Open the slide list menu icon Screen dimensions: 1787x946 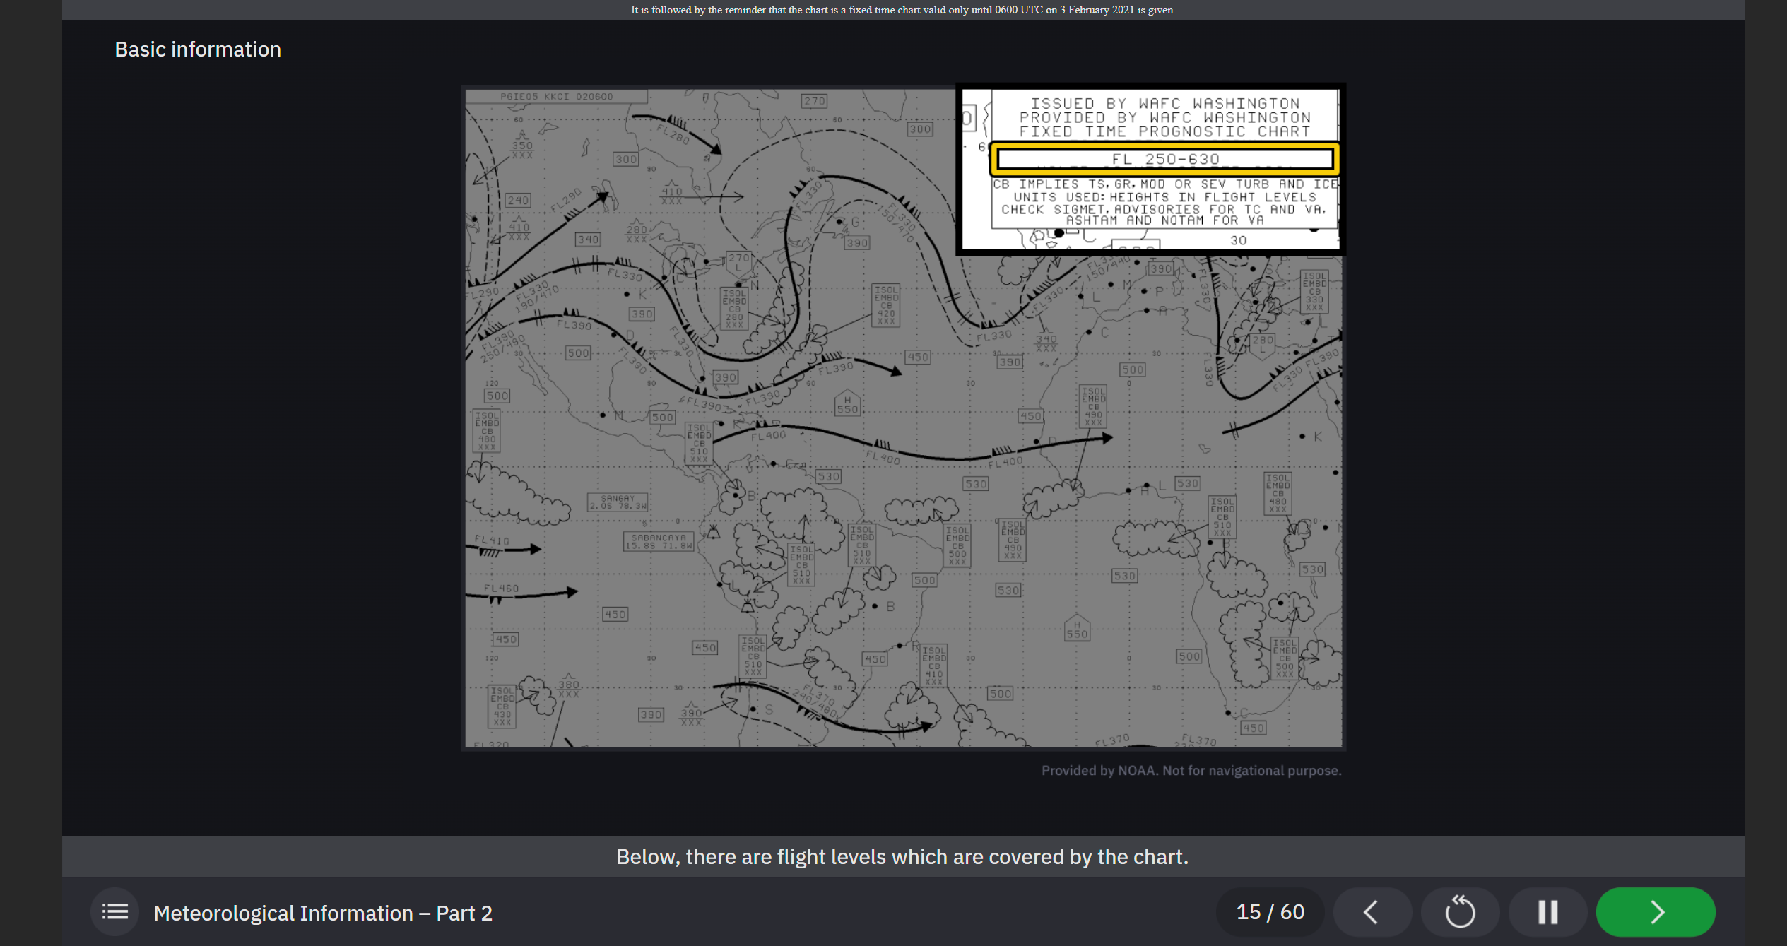click(x=114, y=911)
